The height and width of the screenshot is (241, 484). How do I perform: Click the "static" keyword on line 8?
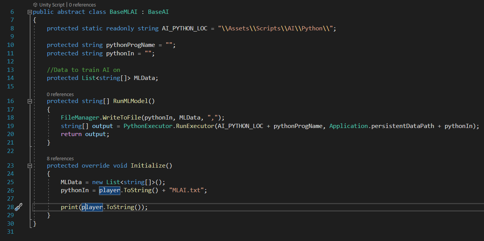tap(92, 28)
